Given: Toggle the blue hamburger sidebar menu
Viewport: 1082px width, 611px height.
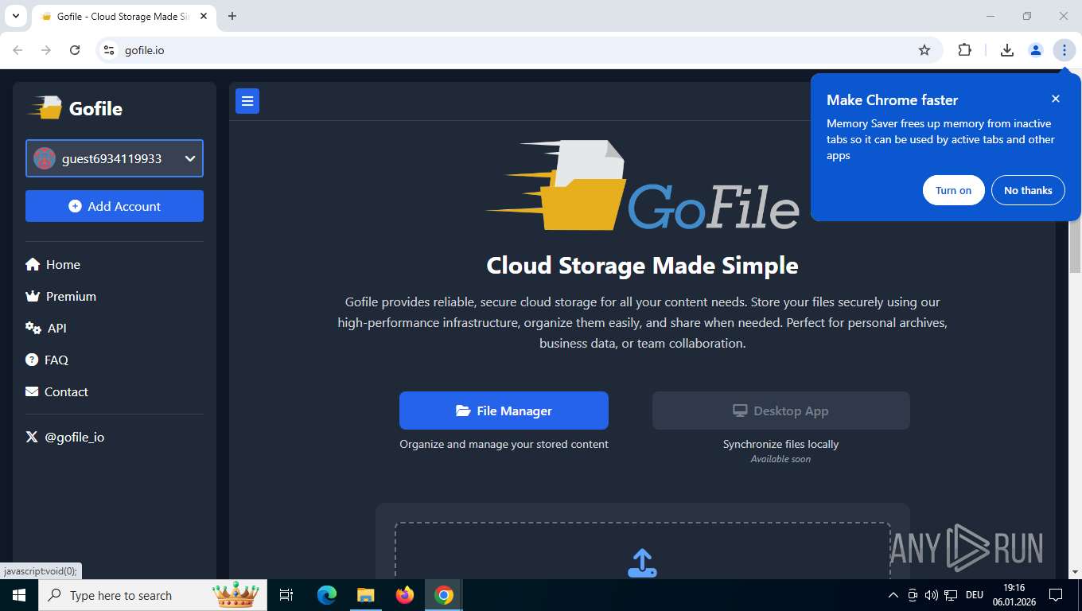Looking at the screenshot, I should (x=247, y=101).
